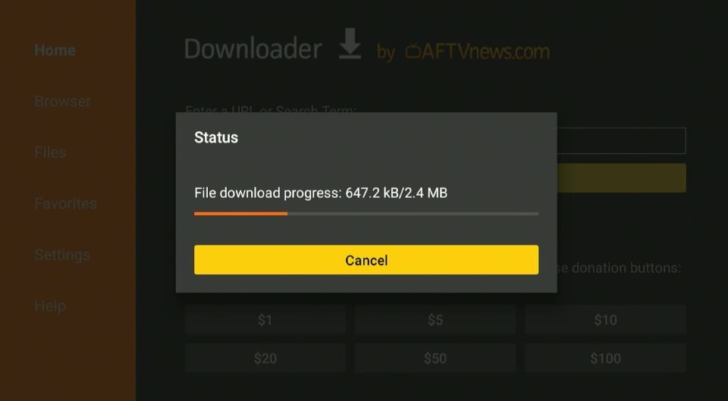This screenshot has width=728, height=401.
Task: Cancel the file download
Action: click(366, 260)
